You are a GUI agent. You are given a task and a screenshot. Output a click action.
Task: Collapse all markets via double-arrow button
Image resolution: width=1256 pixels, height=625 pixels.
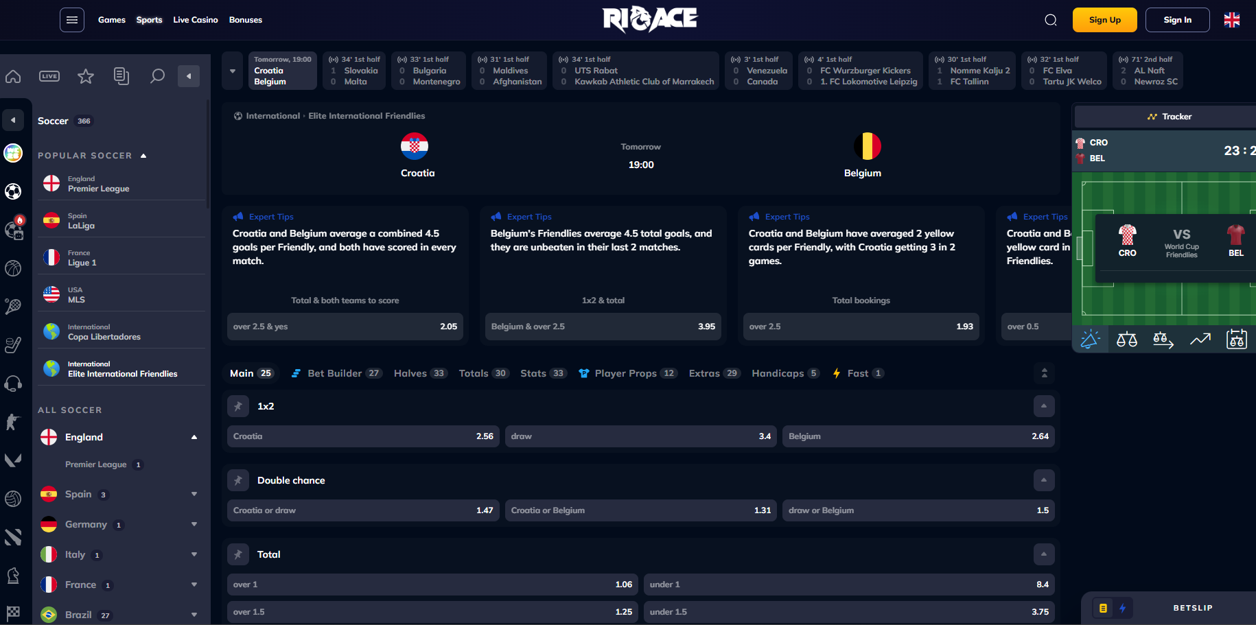(x=1045, y=373)
